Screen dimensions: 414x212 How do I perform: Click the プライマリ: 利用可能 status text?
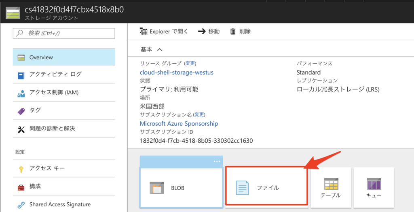coord(169,89)
